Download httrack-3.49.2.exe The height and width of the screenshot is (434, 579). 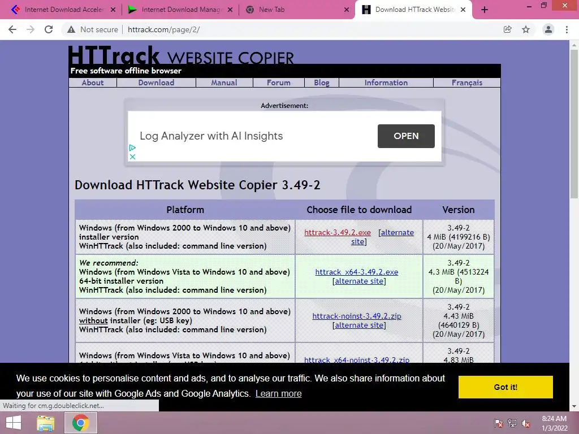338,232
